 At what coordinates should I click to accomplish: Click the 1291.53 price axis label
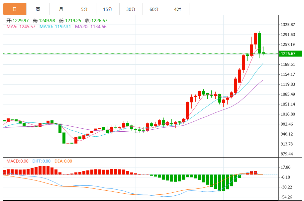[x=288, y=34]
